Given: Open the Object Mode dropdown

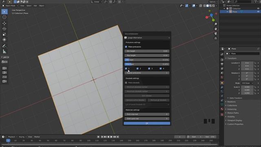Looking at the screenshot, I should tap(10, 6).
